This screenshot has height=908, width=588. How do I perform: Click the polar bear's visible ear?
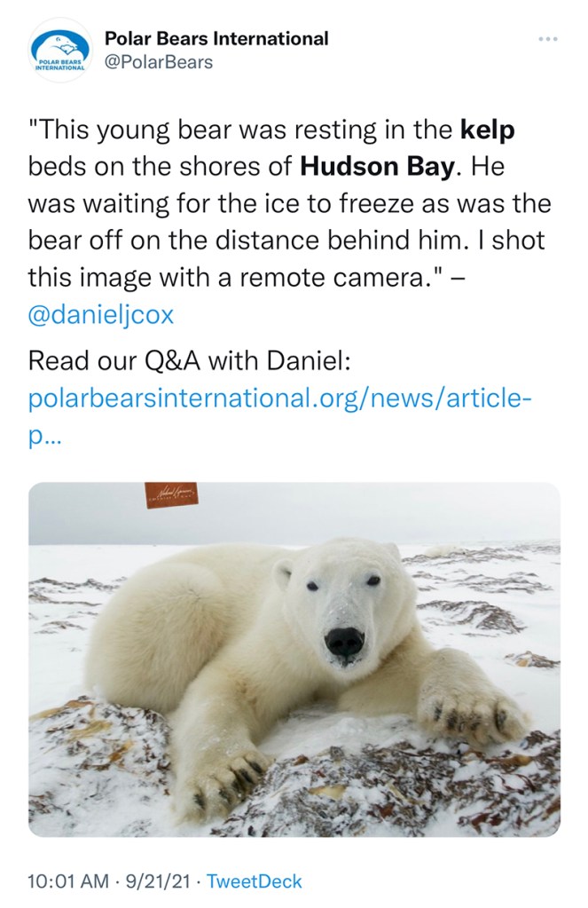click(282, 574)
